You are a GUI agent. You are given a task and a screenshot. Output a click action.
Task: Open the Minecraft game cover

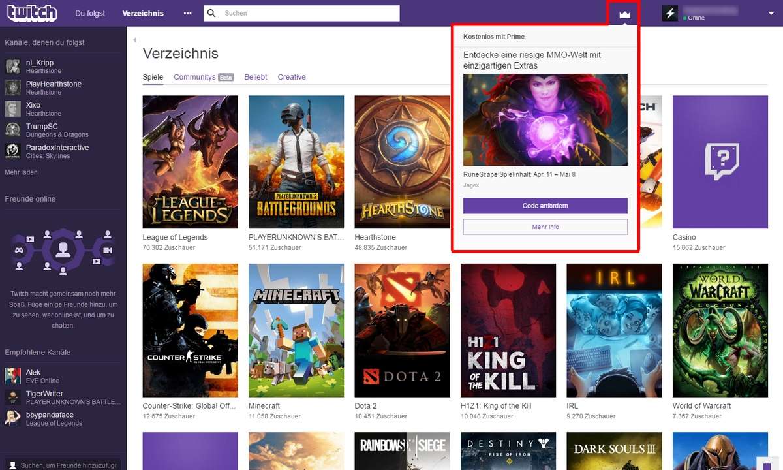tap(296, 330)
